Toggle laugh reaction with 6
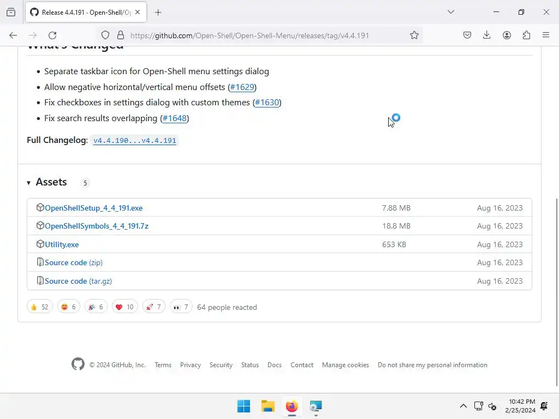The width and height of the screenshot is (559, 419). pyautogui.click(x=68, y=307)
